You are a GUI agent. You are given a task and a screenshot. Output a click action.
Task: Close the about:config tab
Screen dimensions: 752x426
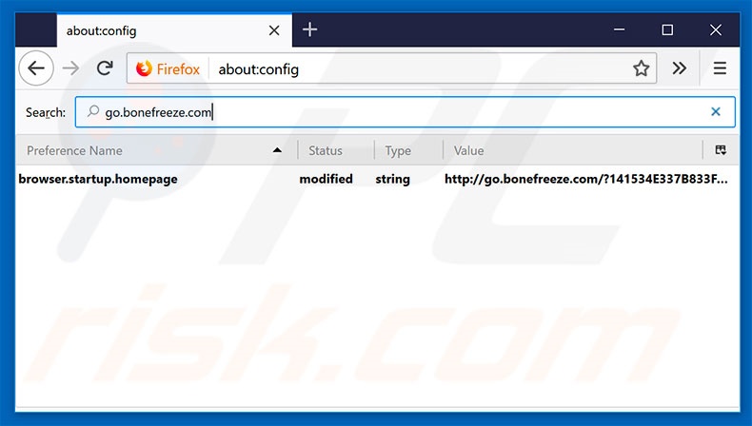[x=274, y=30]
